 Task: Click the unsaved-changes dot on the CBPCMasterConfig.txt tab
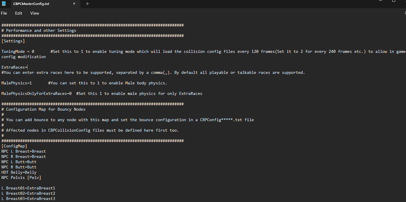click(x=74, y=4)
